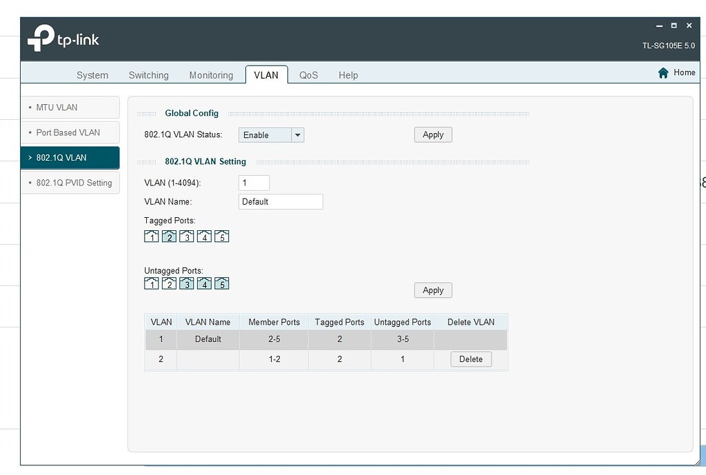Open the MTU VLAN page

[70, 107]
